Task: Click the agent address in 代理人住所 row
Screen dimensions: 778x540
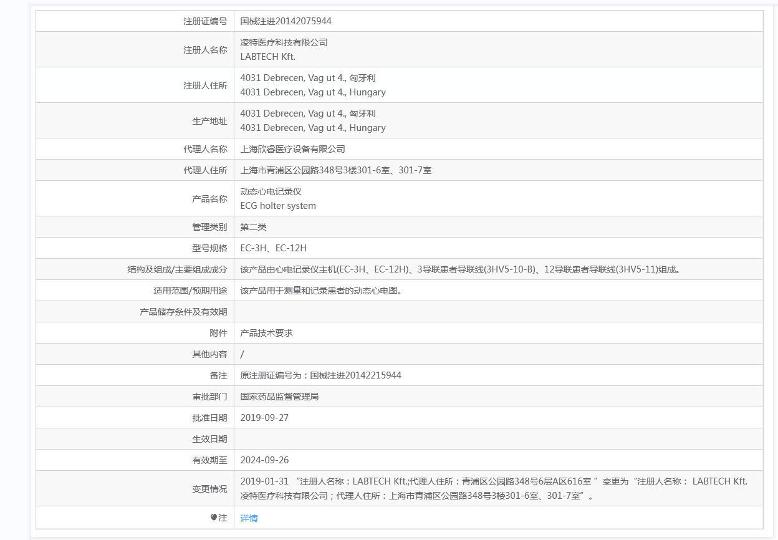Action: pyautogui.click(x=335, y=170)
